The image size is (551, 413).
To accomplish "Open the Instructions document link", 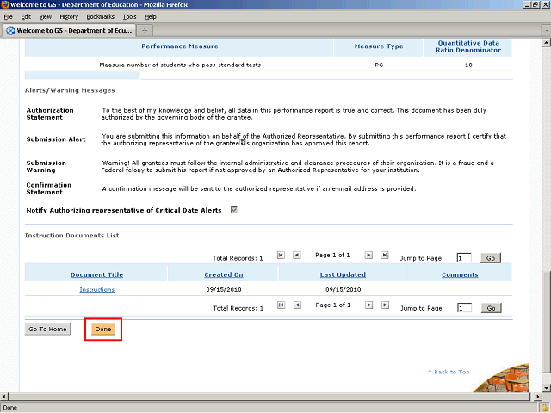I will [97, 289].
